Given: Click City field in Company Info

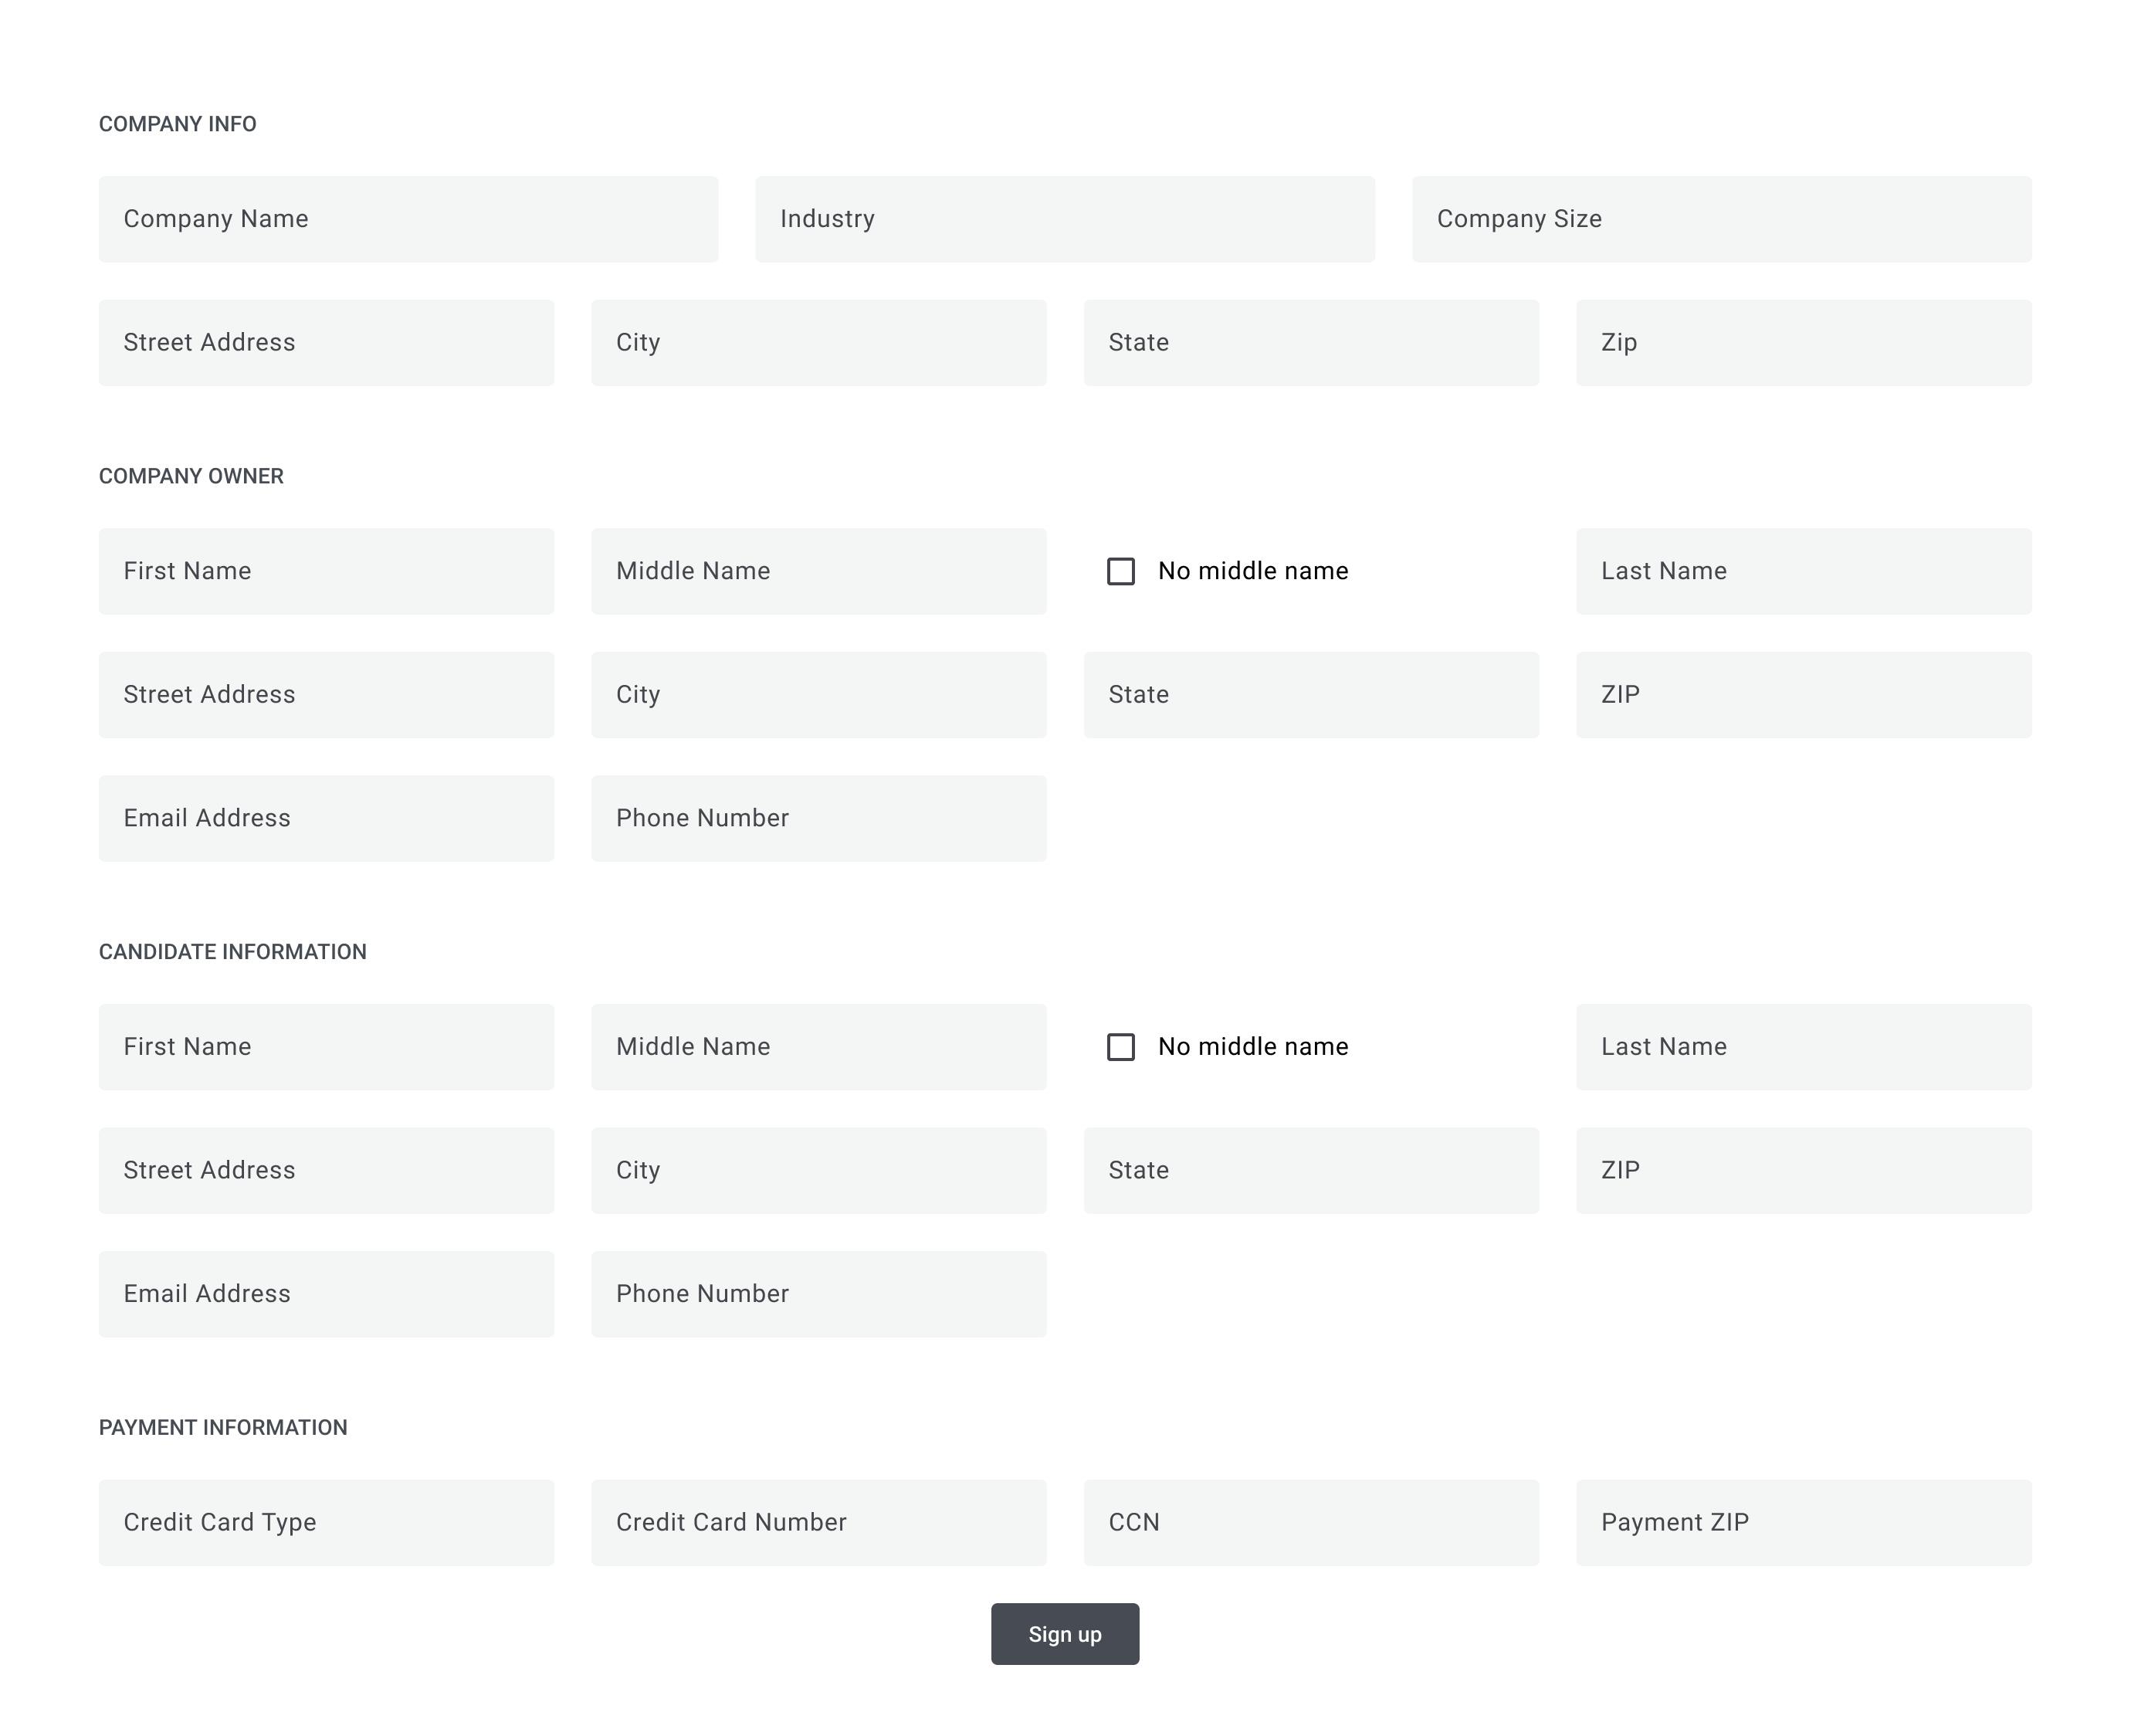Looking at the screenshot, I should pyautogui.click(x=818, y=343).
